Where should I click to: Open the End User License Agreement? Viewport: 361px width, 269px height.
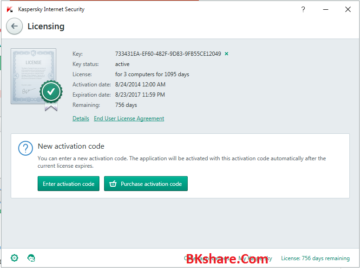[129, 118]
